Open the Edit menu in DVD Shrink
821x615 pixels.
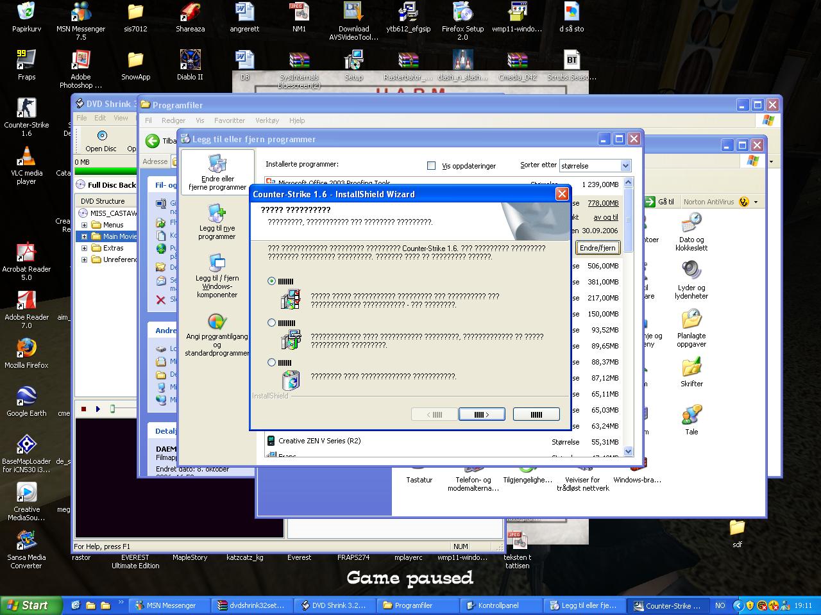[100, 118]
